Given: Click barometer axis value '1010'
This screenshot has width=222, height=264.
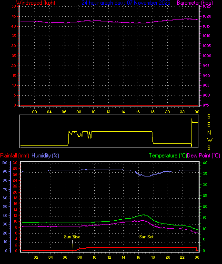Looking at the screenshot, I should coord(206,36).
